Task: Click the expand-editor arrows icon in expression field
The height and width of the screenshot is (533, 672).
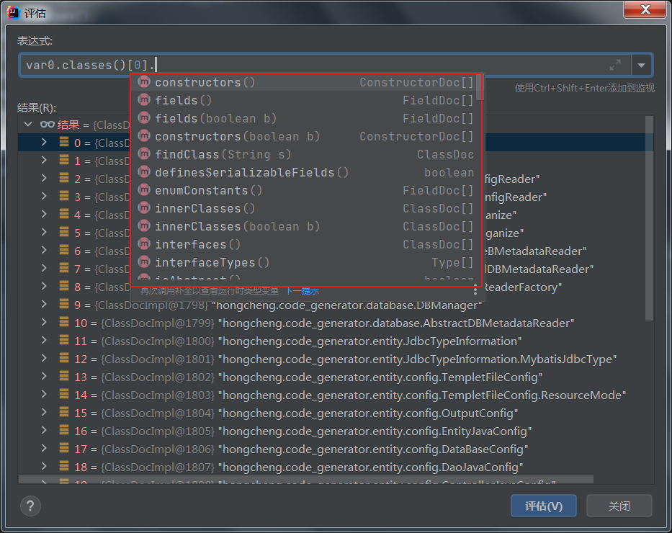Action: tap(615, 65)
